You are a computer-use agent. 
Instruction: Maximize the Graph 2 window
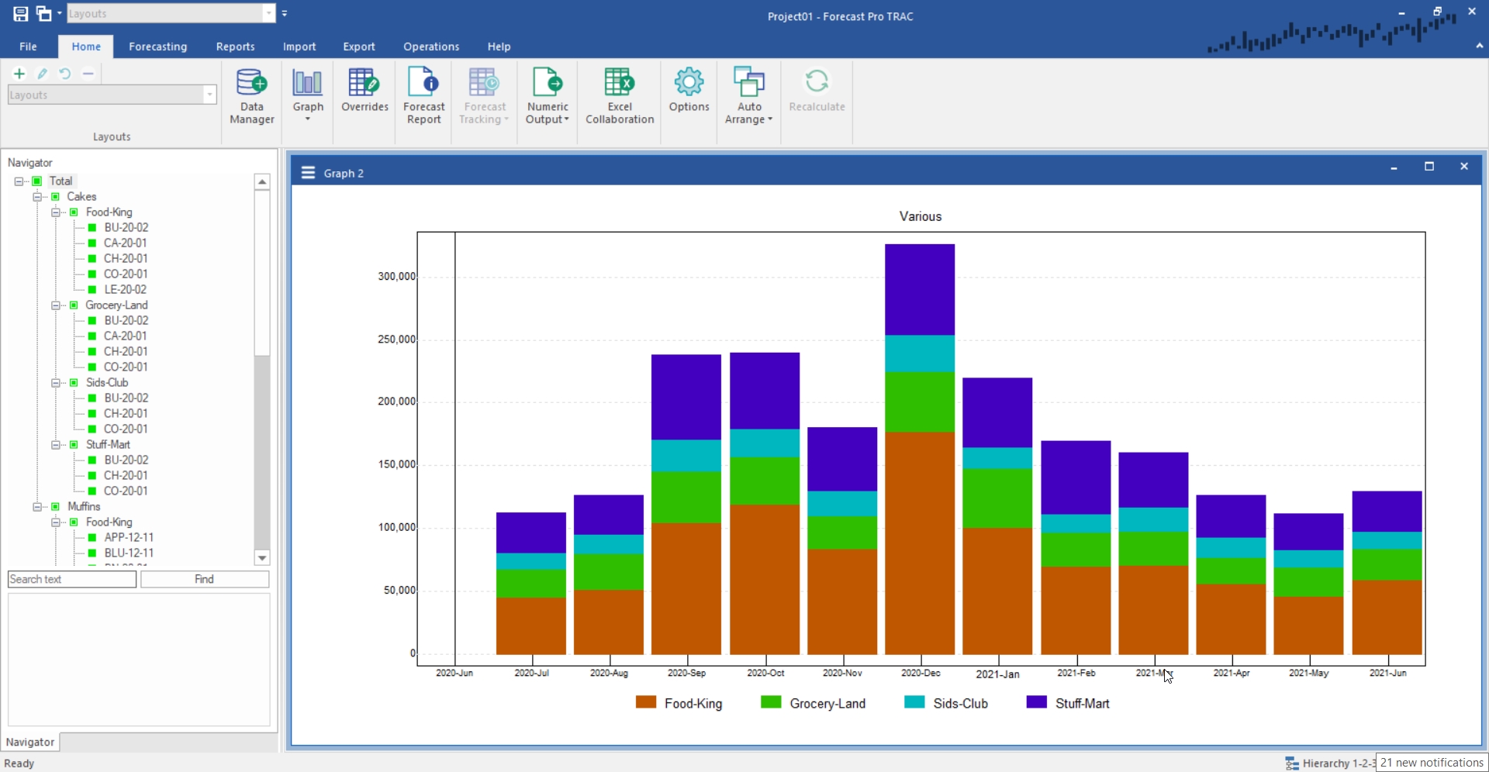click(x=1429, y=167)
